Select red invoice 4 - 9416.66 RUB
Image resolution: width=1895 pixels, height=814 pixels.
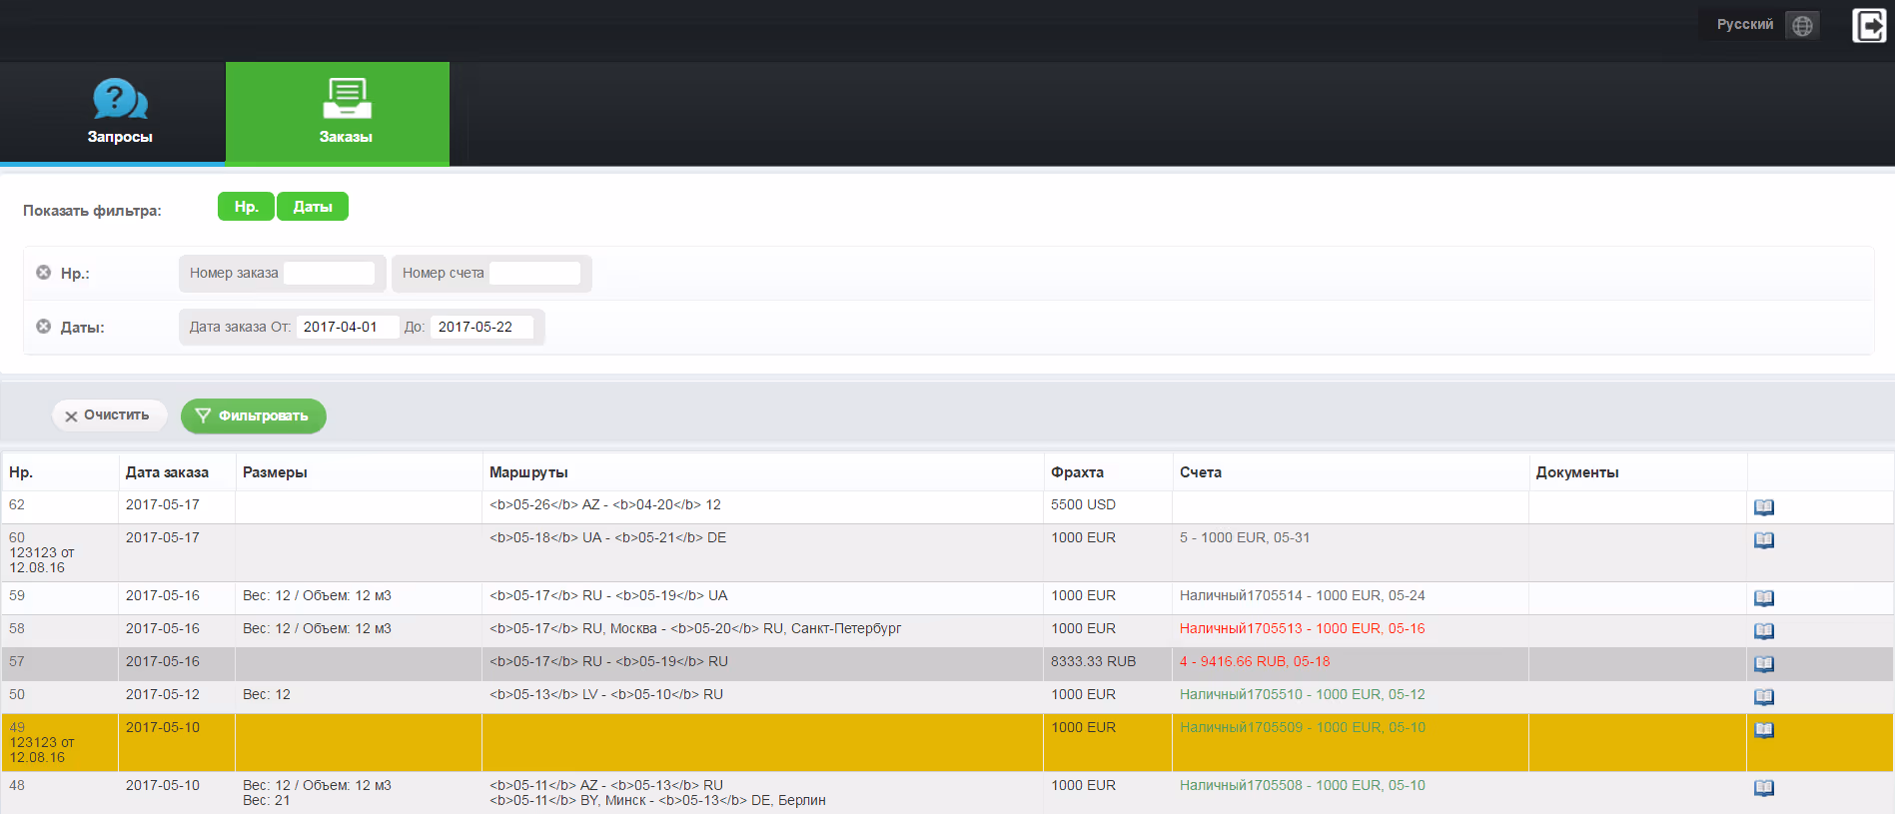(1255, 661)
